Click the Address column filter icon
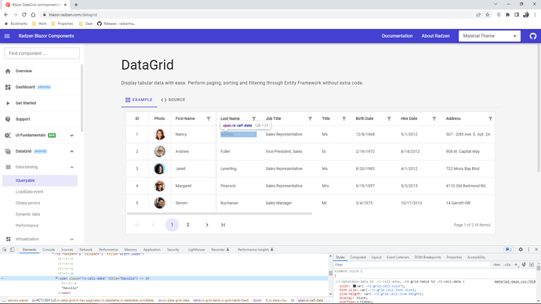The image size is (541, 304). 490,118
